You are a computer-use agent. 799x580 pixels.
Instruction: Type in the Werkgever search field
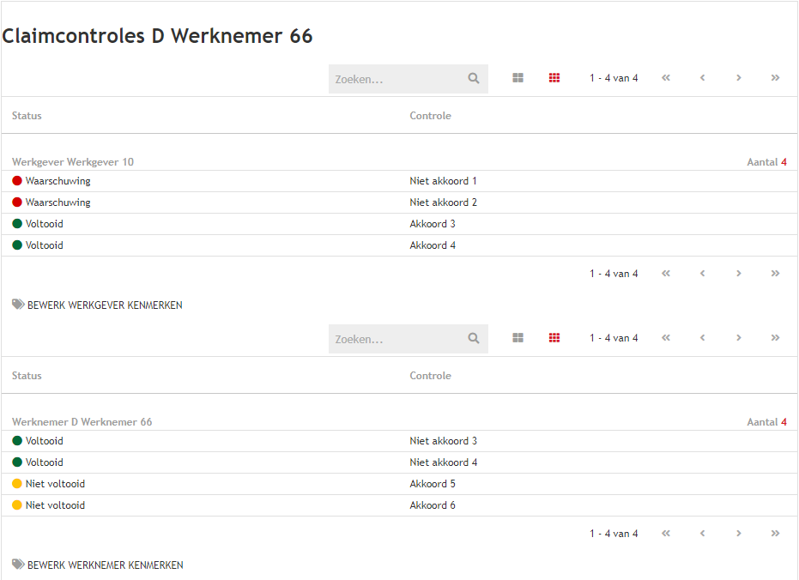(x=397, y=79)
